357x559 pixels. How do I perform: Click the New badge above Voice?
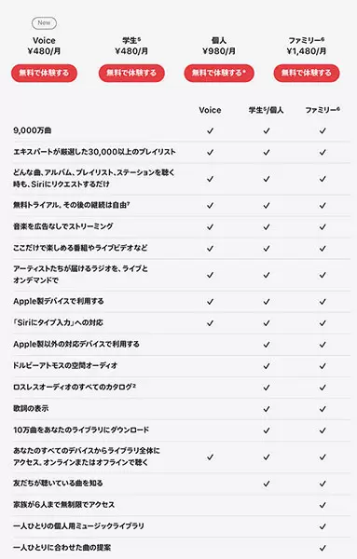(44, 22)
